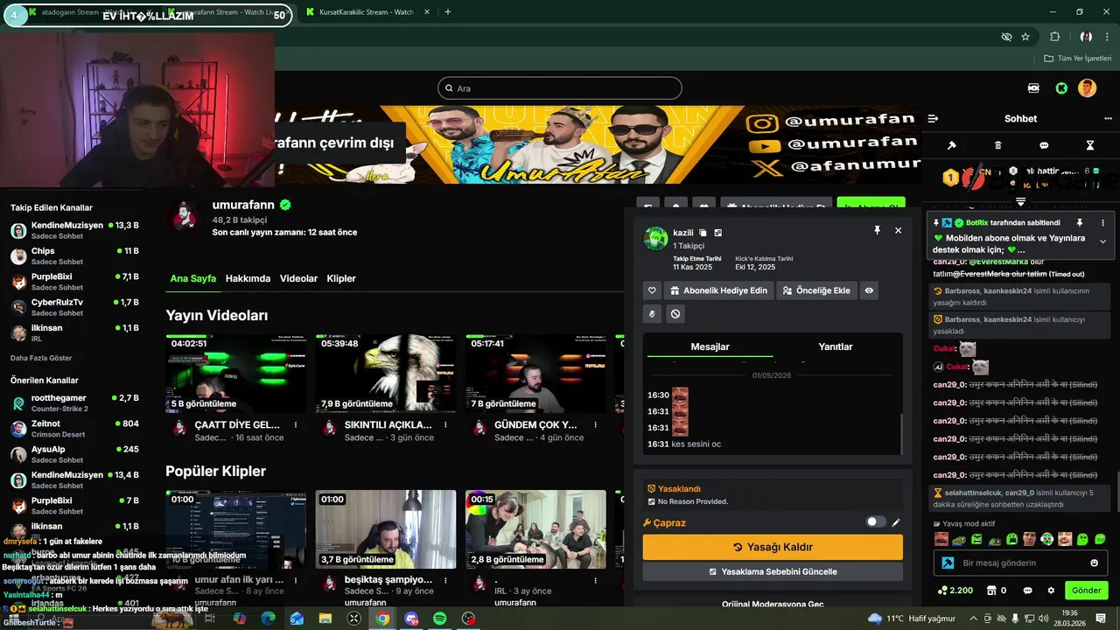Open kazili's profile card in a popout
Screen dimensions: 1120x630
pyautogui.click(x=718, y=233)
